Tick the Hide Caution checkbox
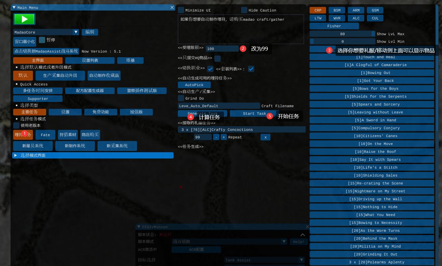 point(244,10)
